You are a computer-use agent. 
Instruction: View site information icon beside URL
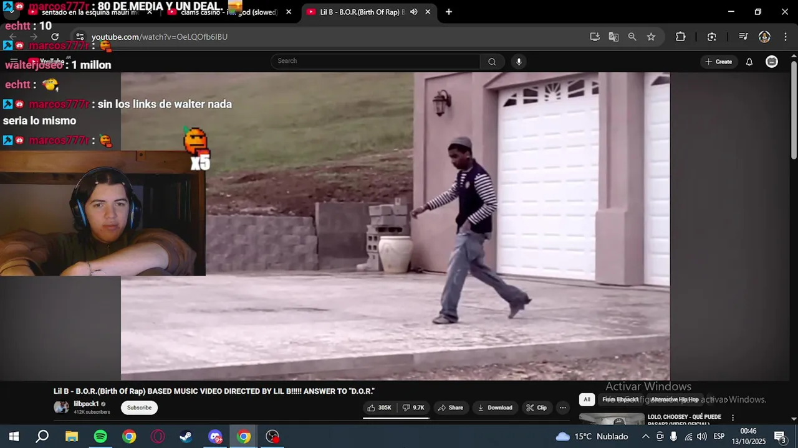coord(80,37)
